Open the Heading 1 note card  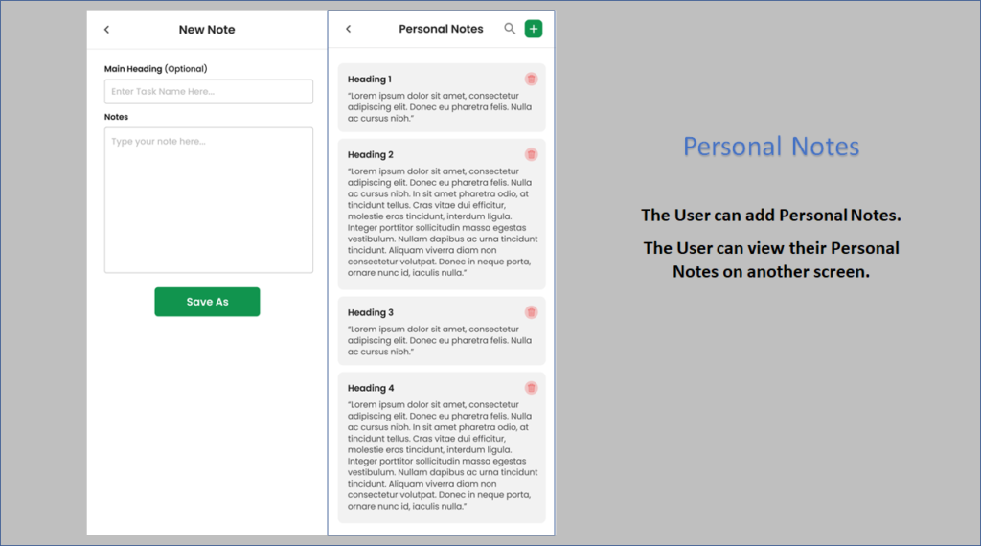(x=442, y=98)
